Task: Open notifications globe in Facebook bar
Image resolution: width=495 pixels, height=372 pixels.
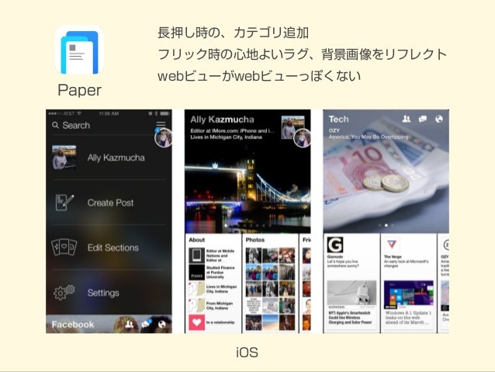Action: [162, 325]
